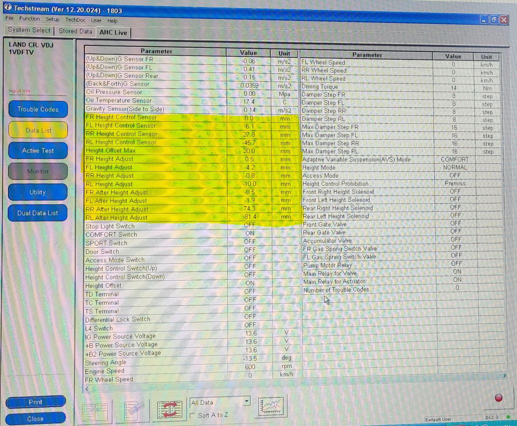Open the All Data dropdown

click(x=220, y=402)
